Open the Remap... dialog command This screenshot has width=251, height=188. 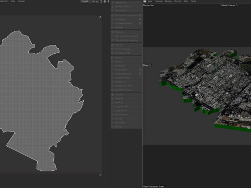[x=126, y=127]
